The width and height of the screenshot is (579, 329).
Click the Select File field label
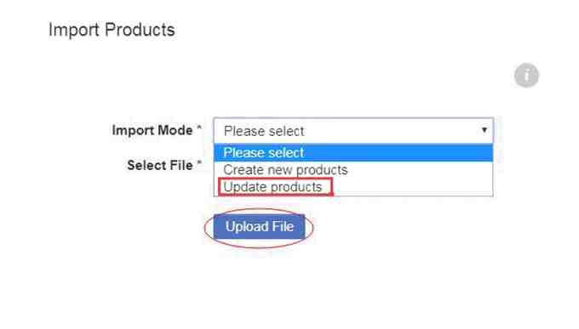point(160,165)
